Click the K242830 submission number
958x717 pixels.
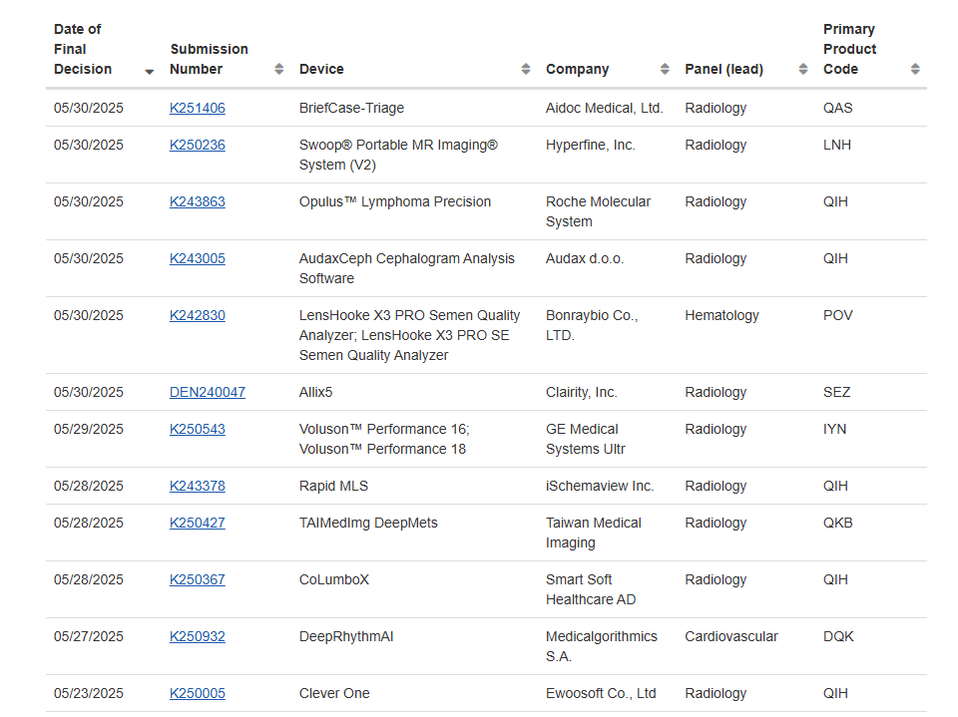coord(198,315)
